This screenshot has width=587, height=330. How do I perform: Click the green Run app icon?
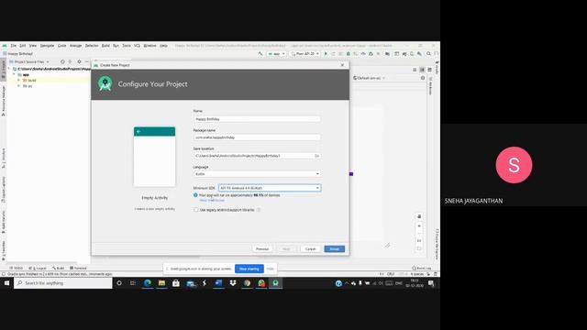(326, 54)
